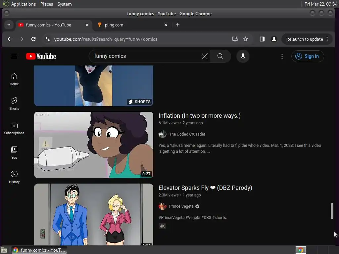Click the magnifier search button
339x254 pixels.
tap(220, 56)
